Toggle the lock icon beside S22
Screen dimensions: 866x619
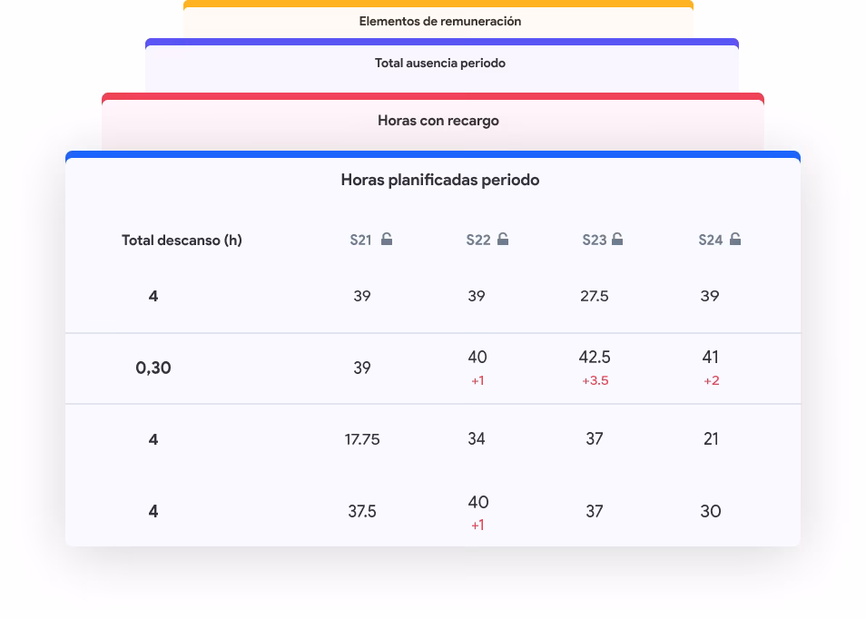(x=503, y=240)
